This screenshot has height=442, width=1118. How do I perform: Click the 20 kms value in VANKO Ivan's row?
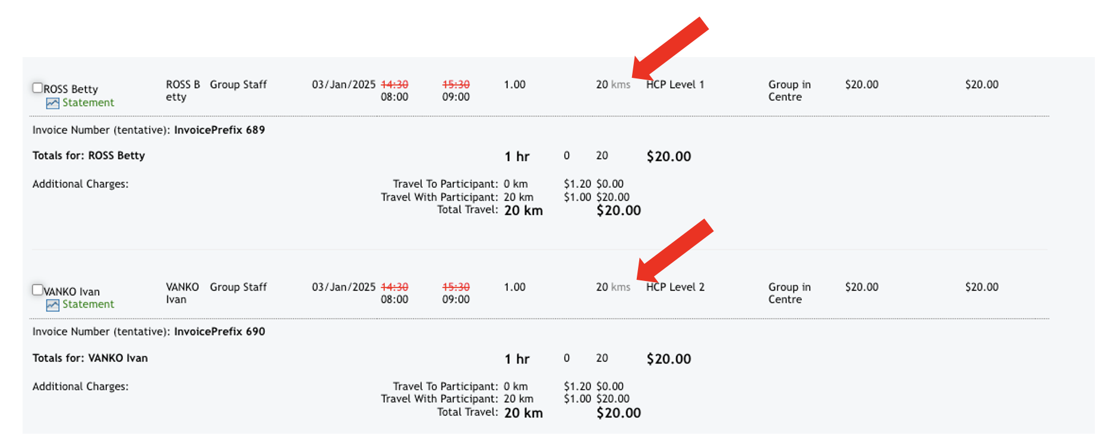[x=613, y=287]
